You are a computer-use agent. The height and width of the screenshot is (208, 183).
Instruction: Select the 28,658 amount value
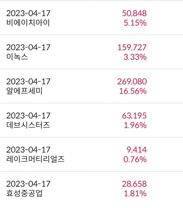[x=134, y=184]
